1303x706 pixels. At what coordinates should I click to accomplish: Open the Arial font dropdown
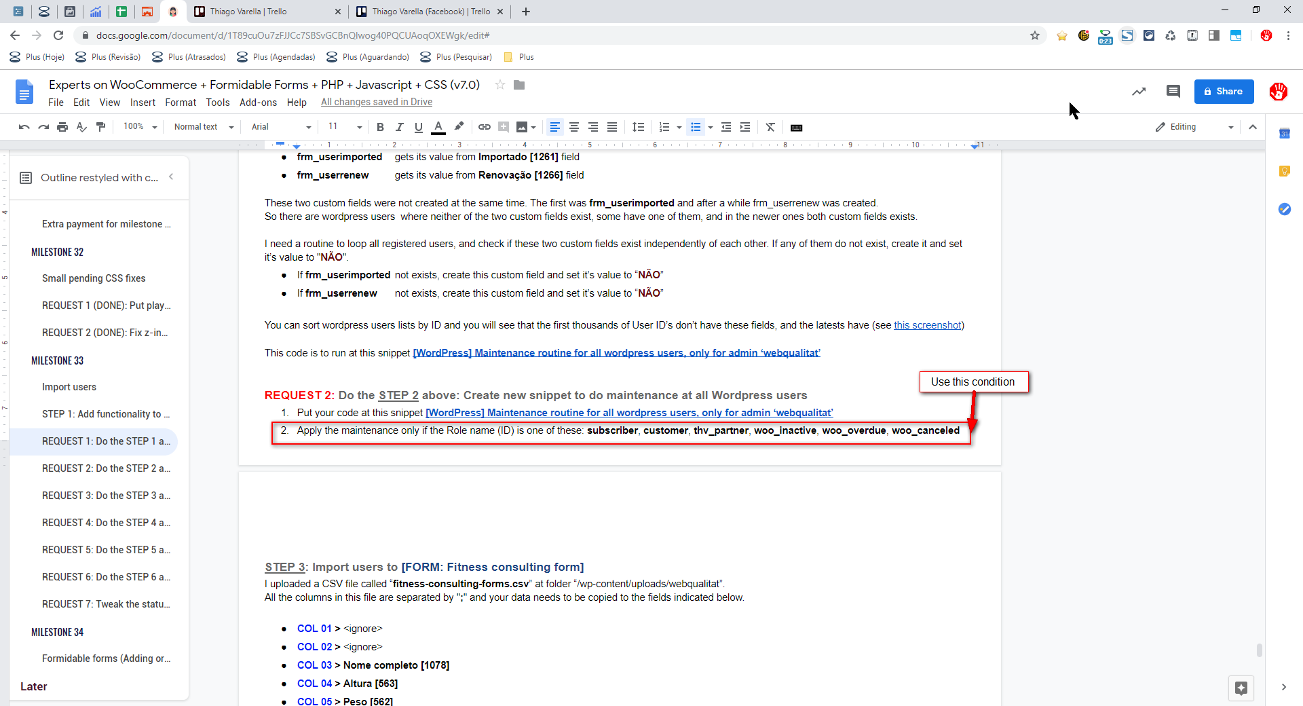tap(280, 127)
